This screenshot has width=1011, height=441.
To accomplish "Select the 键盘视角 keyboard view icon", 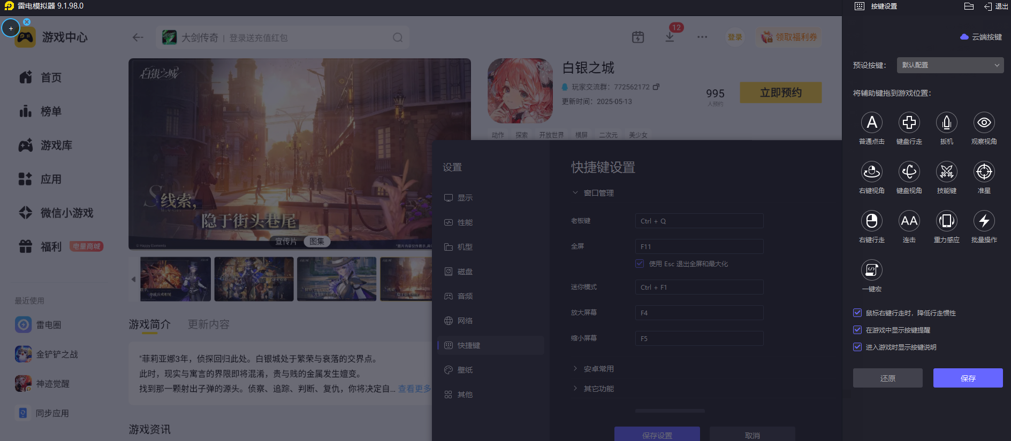I will [909, 172].
